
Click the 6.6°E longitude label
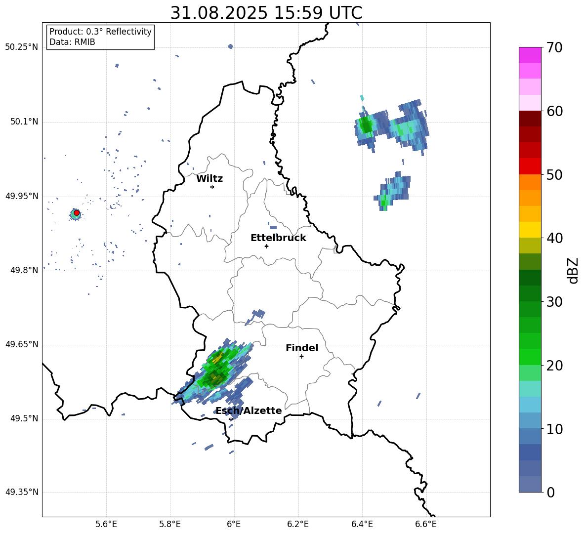[x=426, y=524]
